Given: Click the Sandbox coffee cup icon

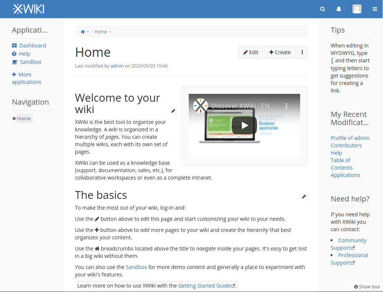Looking at the screenshot, I should (14, 62).
